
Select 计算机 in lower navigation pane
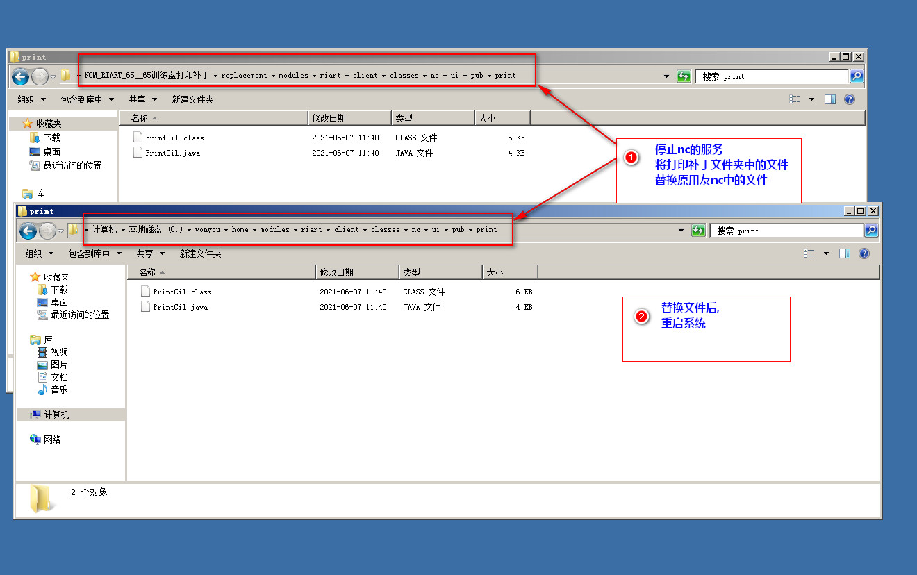coord(56,415)
